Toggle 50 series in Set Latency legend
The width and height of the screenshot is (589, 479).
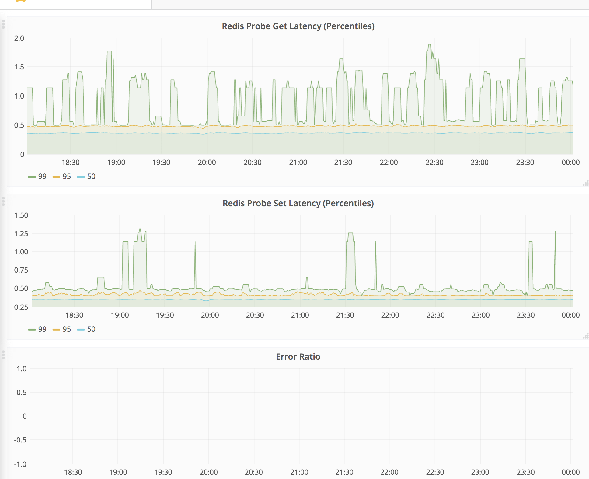pyautogui.click(x=91, y=329)
